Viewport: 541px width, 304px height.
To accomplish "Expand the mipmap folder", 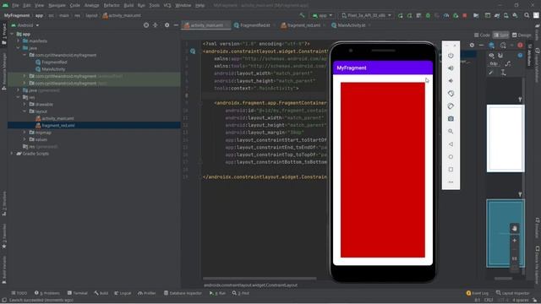I will (x=25, y=133).
